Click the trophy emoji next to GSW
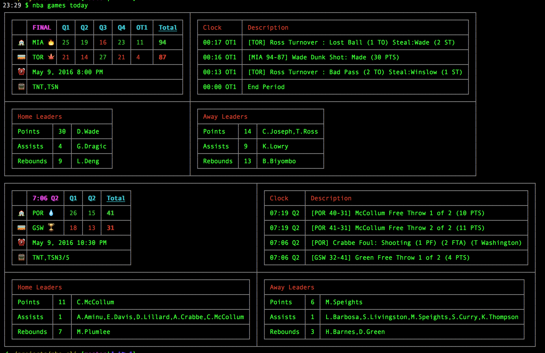The image size is (545, 353). (x=51, y=227)
